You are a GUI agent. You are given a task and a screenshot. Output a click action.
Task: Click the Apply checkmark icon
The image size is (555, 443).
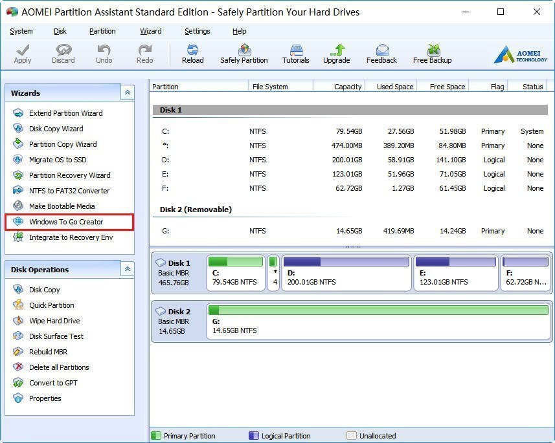pos(23,50)
